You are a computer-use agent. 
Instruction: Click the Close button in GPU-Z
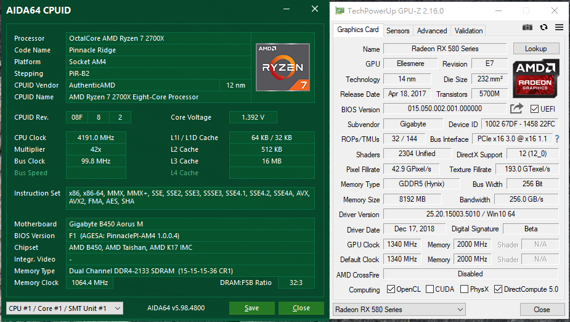click(541, 309)
